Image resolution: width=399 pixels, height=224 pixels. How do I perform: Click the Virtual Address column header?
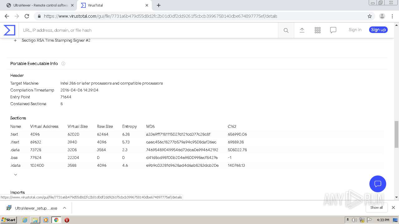[44, 127]
